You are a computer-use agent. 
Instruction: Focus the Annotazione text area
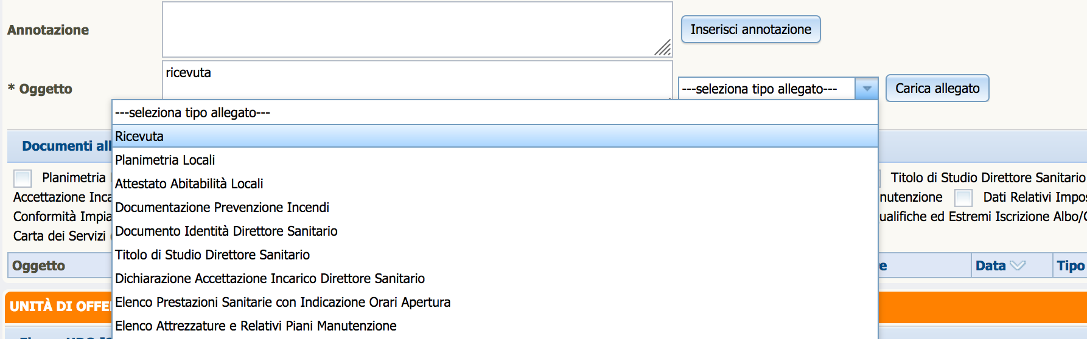pos(417,29)
